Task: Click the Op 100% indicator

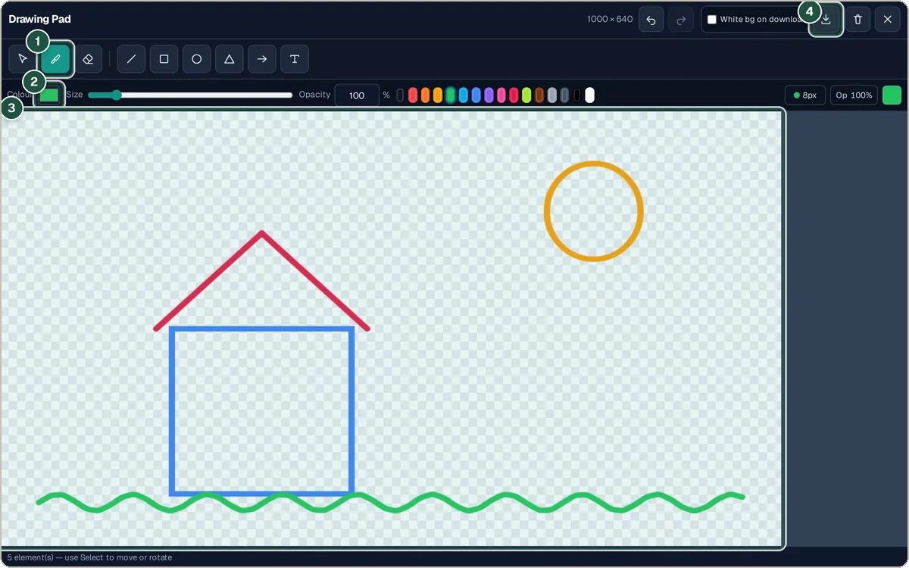Action: coord(854,95)
